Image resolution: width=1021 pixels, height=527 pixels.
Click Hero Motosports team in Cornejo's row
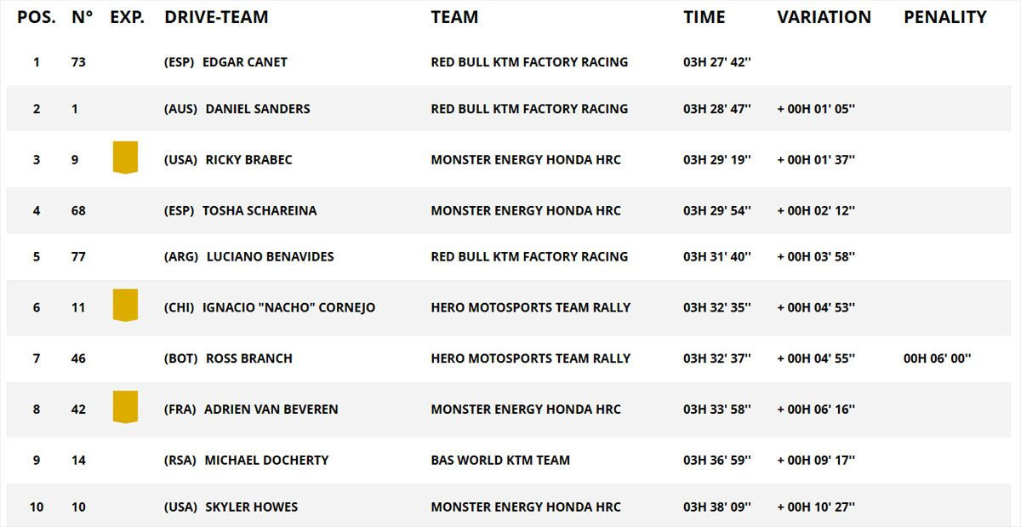(530, 307)
